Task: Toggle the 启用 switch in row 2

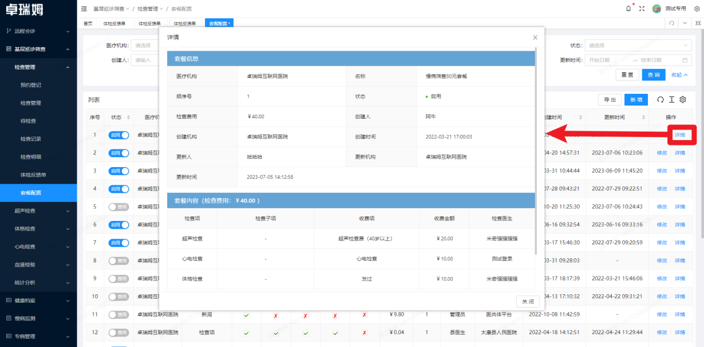Action: (x=119, y=153)
